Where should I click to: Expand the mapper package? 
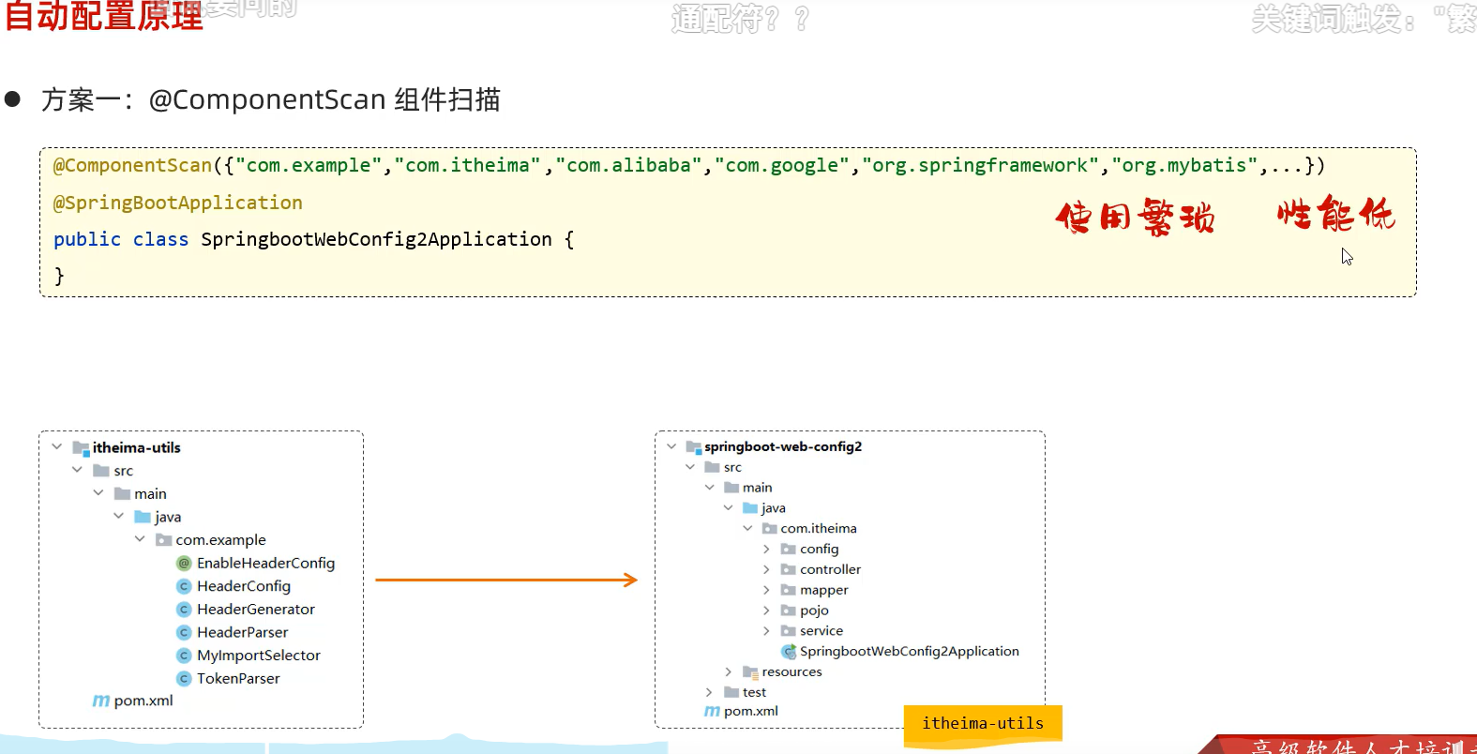pos(766,590)
